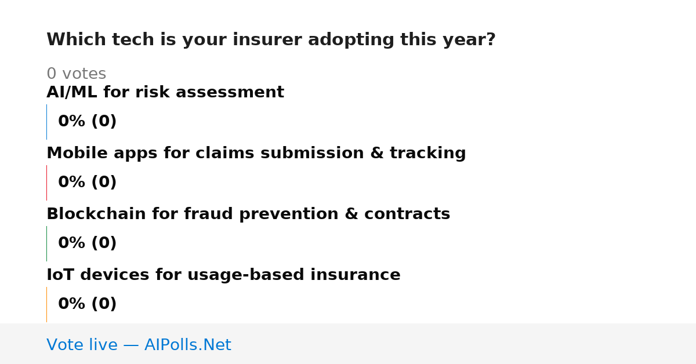Click the 'Vote live' text in footer

pos(82,345)
